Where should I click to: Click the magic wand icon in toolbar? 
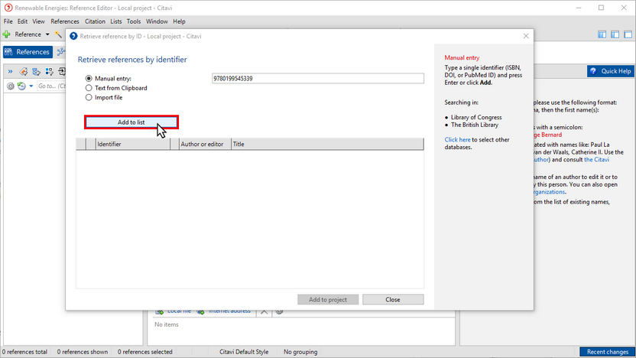coord(58,34)
